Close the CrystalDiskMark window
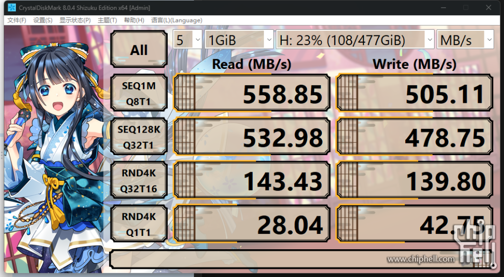The height and width of the screenshot is (277, 504). pyautogui.click(x=488, y=8)
